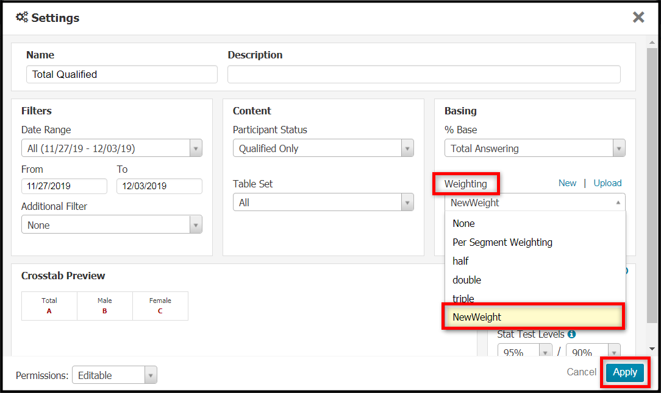The image size is (661, 393).
Task: Click the New weighting link
Action: 567,183
